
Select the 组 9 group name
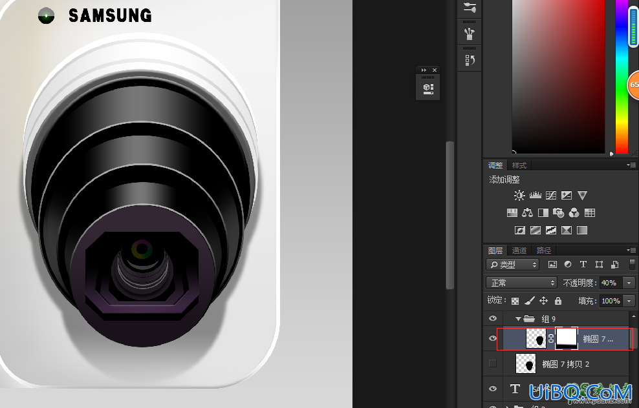pyautogui.click(x=548, y=319)
